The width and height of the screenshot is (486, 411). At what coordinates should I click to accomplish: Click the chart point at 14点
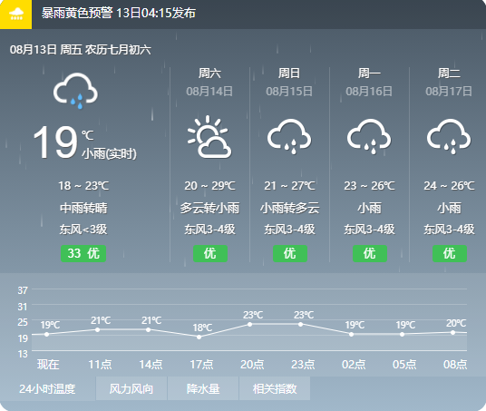[148, 329]
